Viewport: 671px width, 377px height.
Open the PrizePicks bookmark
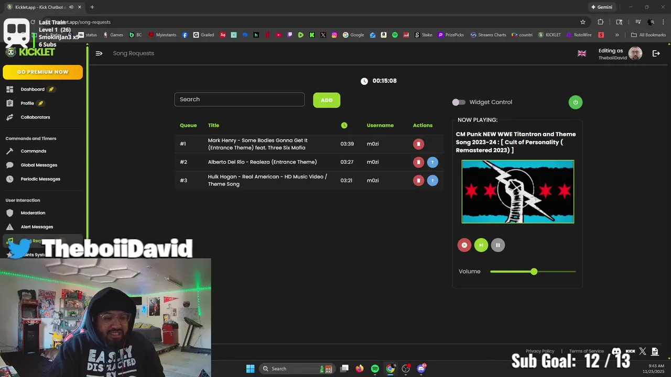point(451,35)
